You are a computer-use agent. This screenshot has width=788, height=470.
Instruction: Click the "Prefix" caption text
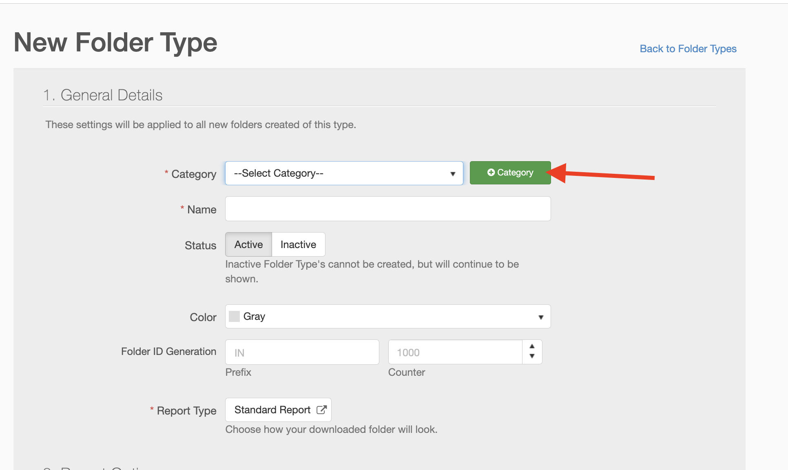point(238,372)
